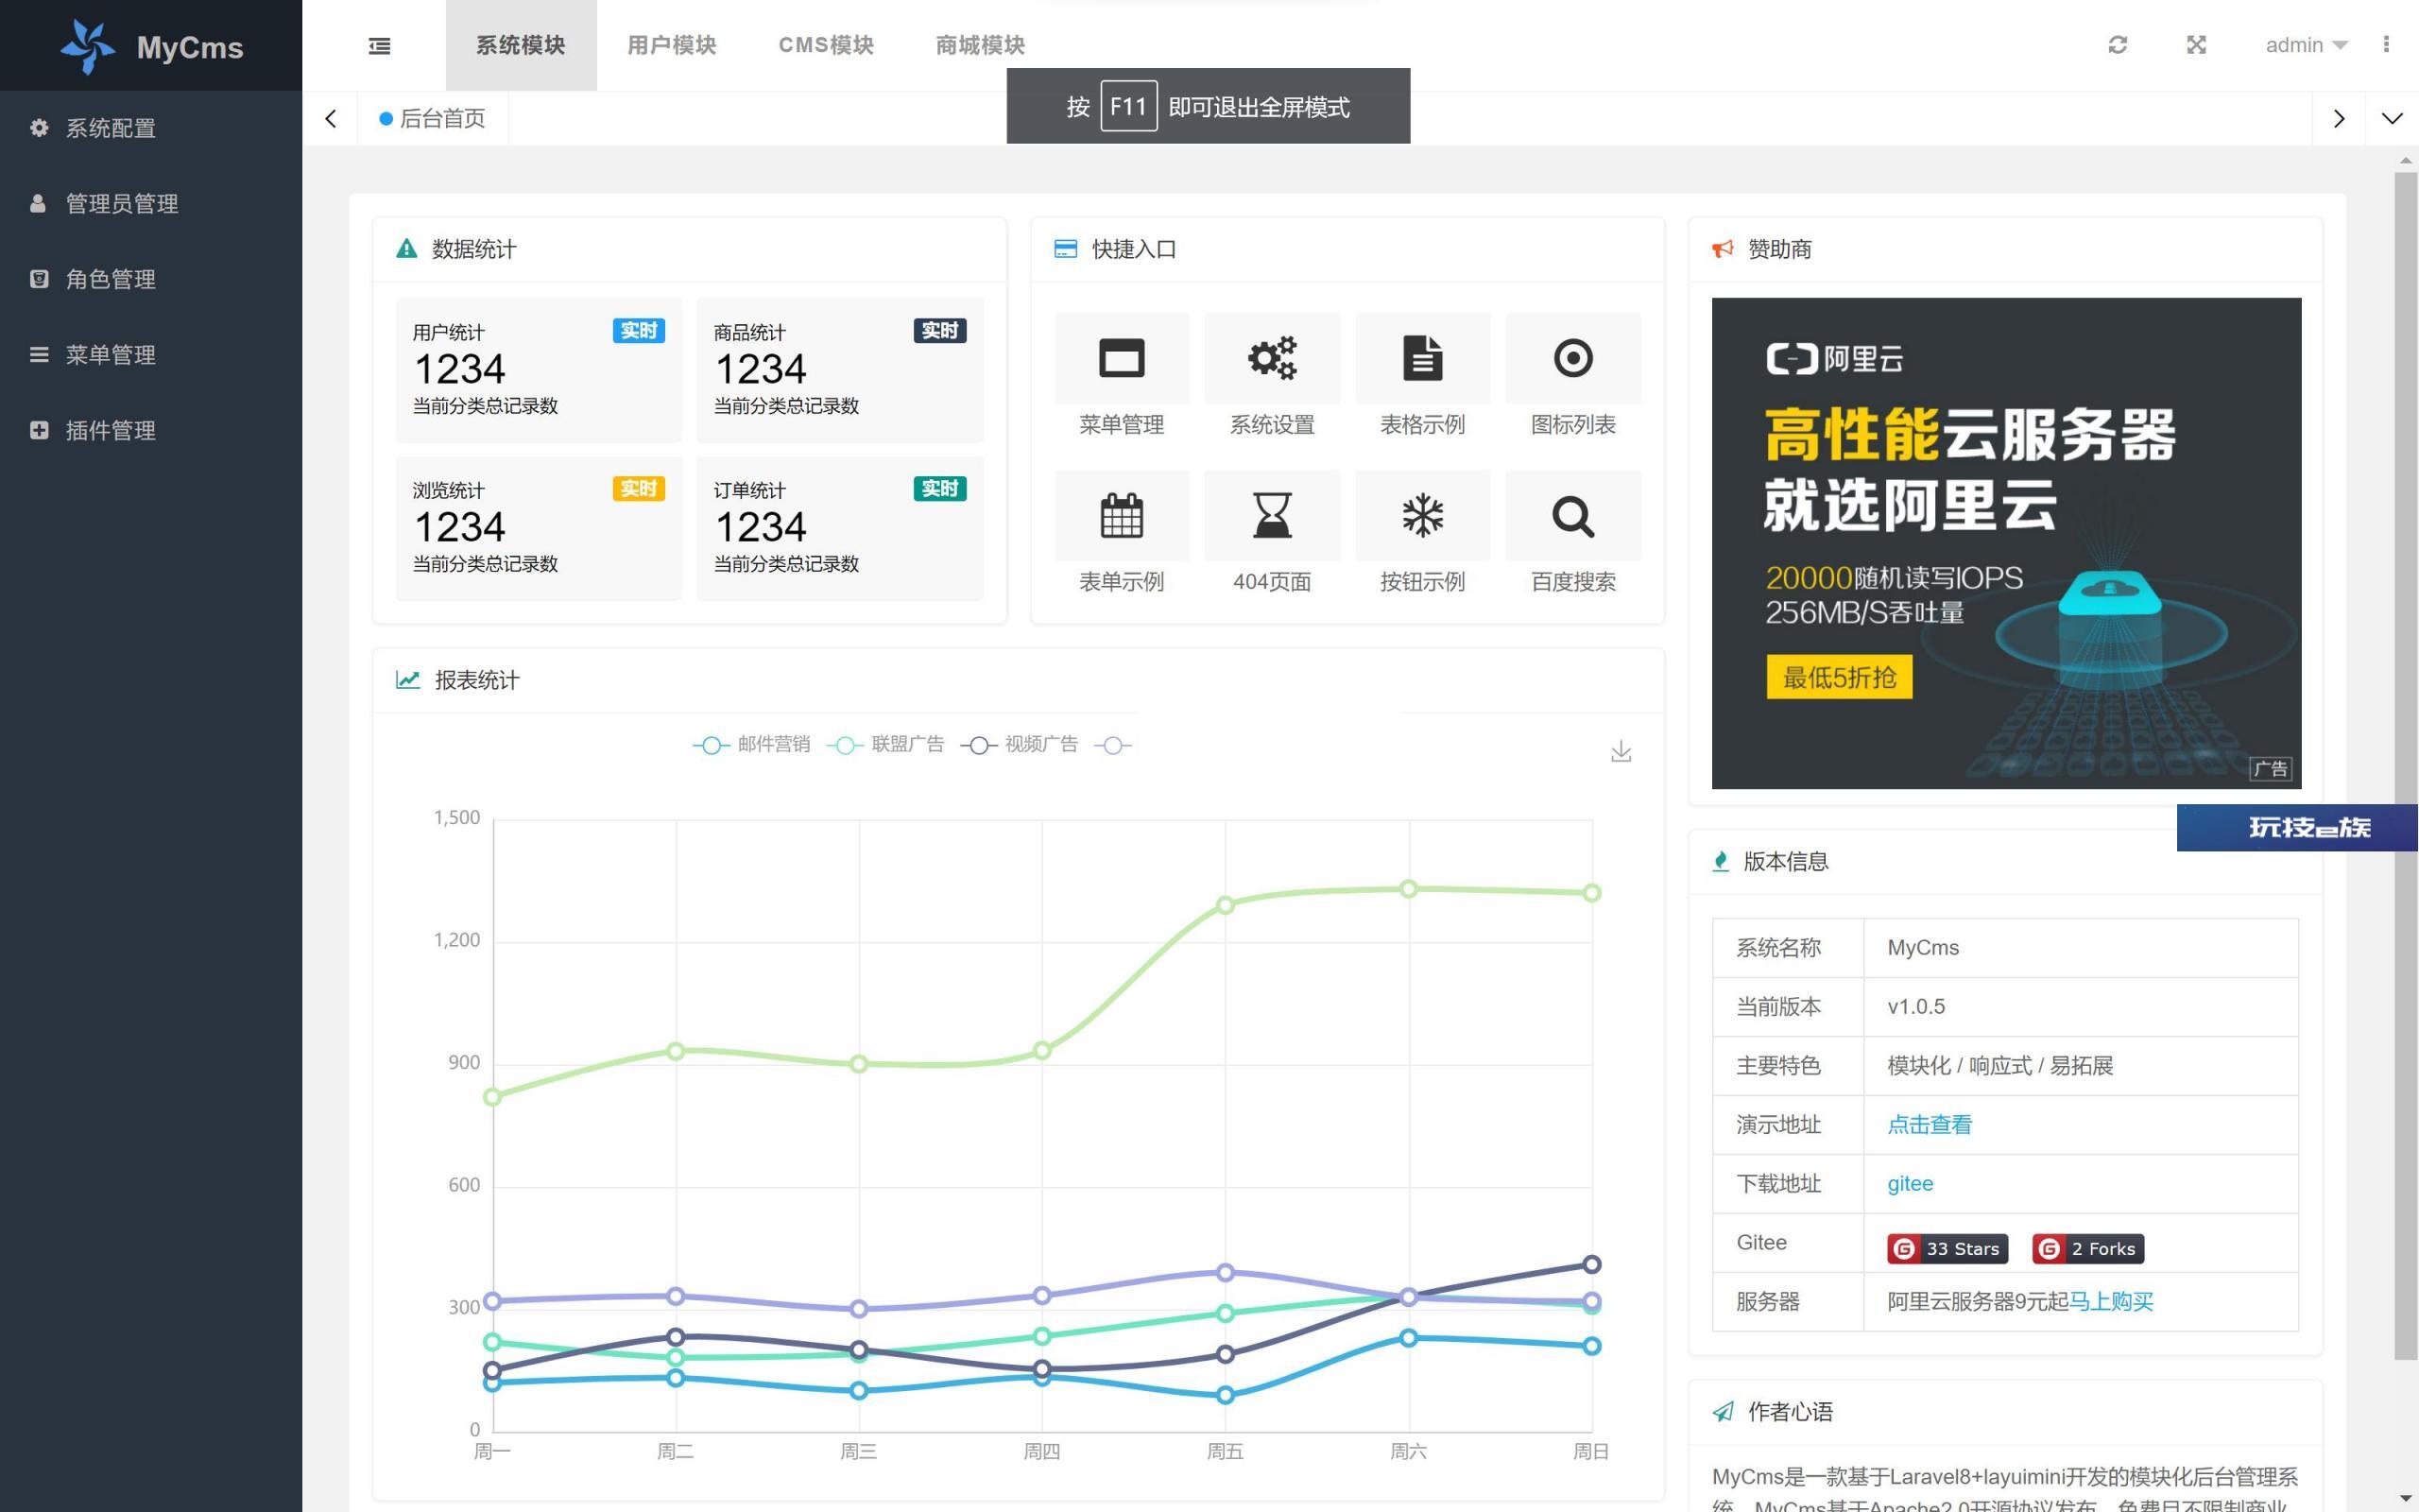Click the plus icon beside 插件管理
Viewport: 2419px width, 1512px height.
[x=39, y=430]
